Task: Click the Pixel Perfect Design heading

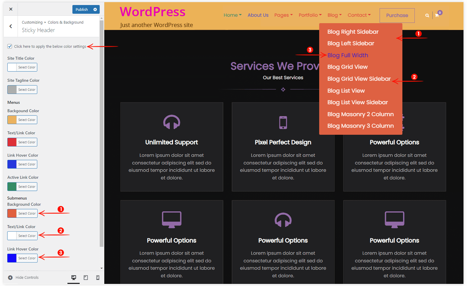Action: click(x=283, y=142)
